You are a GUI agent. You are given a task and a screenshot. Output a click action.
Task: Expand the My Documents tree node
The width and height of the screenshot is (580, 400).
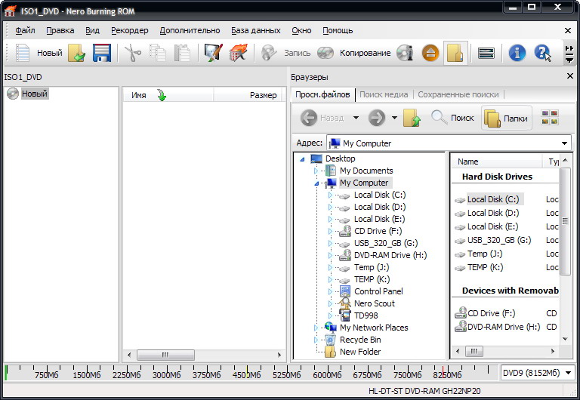coord(316,171)
